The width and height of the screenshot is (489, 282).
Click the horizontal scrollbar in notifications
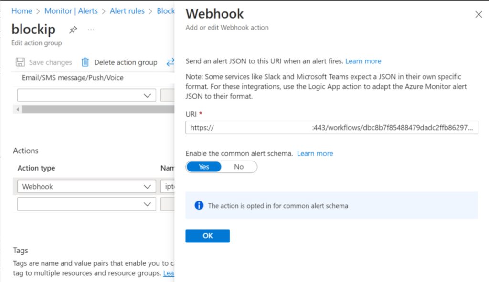tap(96, 110)
